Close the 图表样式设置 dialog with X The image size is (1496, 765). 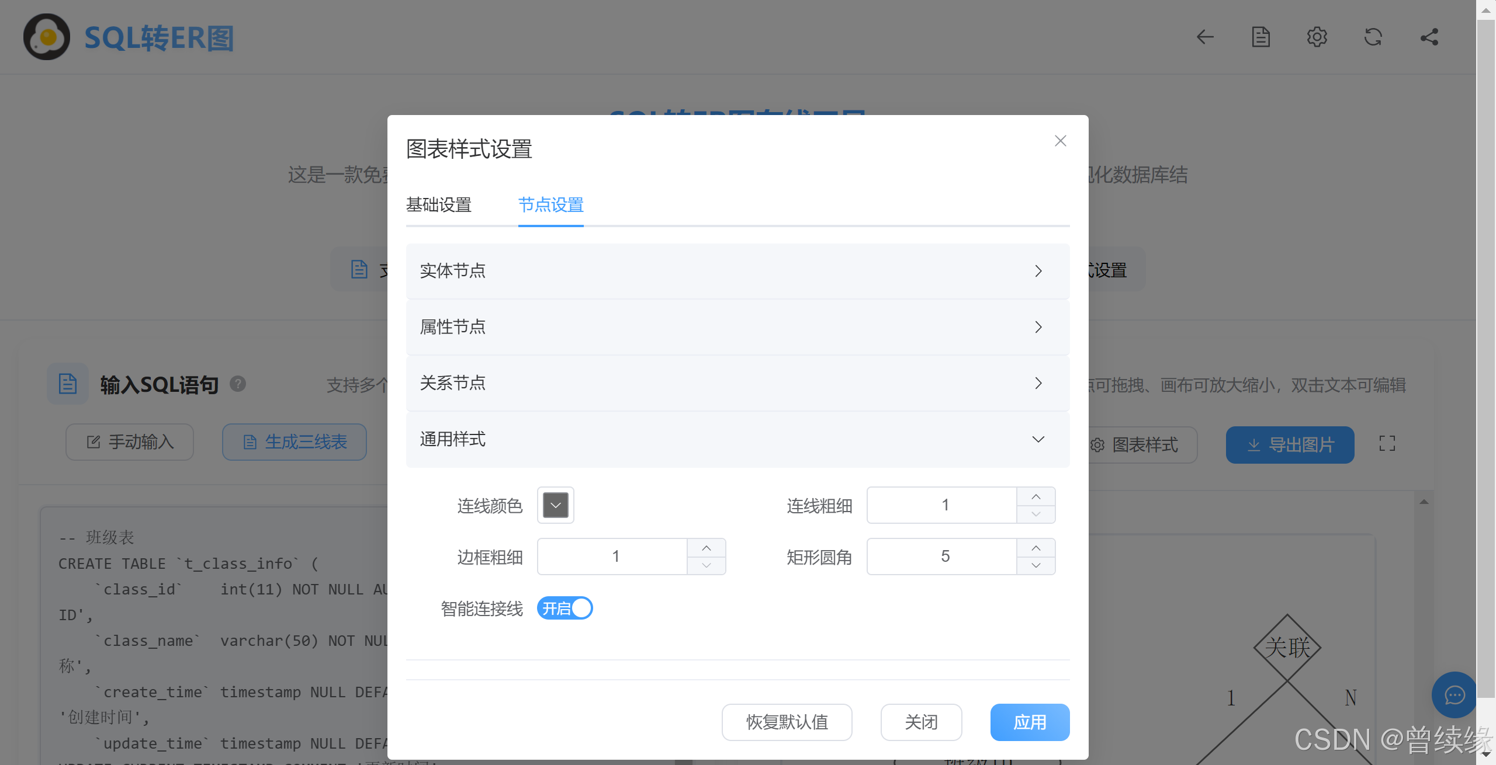1060,141
